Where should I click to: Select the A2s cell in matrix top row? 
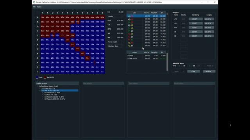(102, 17)
